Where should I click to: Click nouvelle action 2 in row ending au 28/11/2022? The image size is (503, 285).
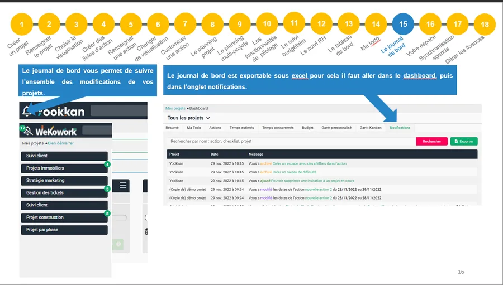(x=318, y=198)
